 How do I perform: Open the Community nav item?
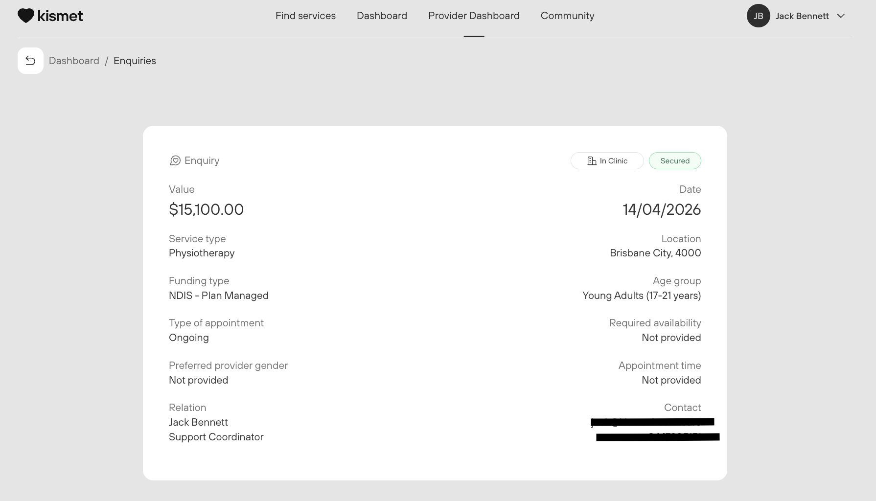click(x=567, y=16)
